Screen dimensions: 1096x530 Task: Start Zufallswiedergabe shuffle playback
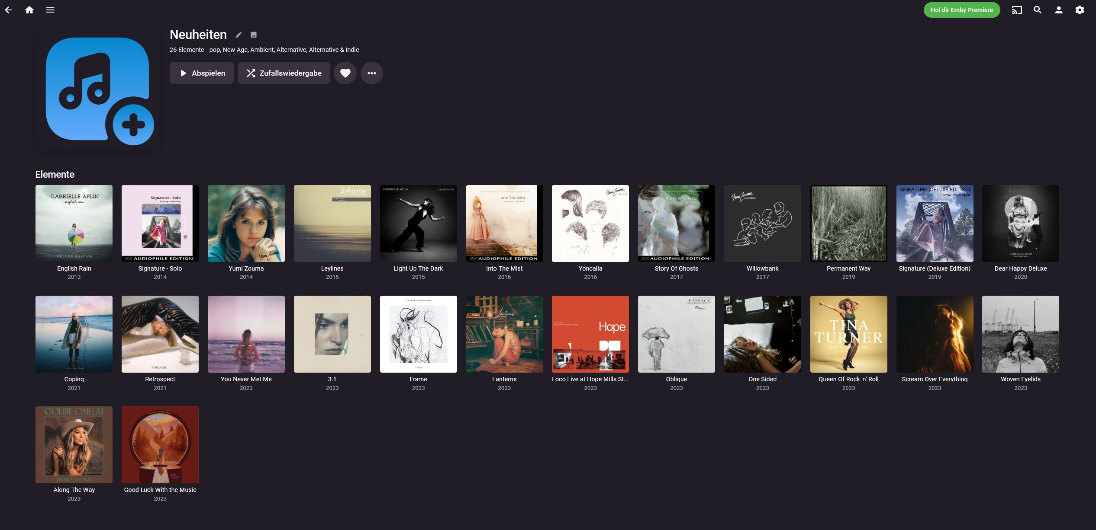click(x=284, y=73)
